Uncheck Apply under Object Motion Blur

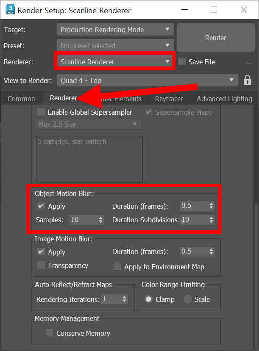pos(41,206)
